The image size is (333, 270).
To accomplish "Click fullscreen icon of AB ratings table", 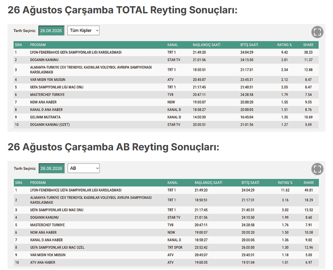I will coord(317,169).
